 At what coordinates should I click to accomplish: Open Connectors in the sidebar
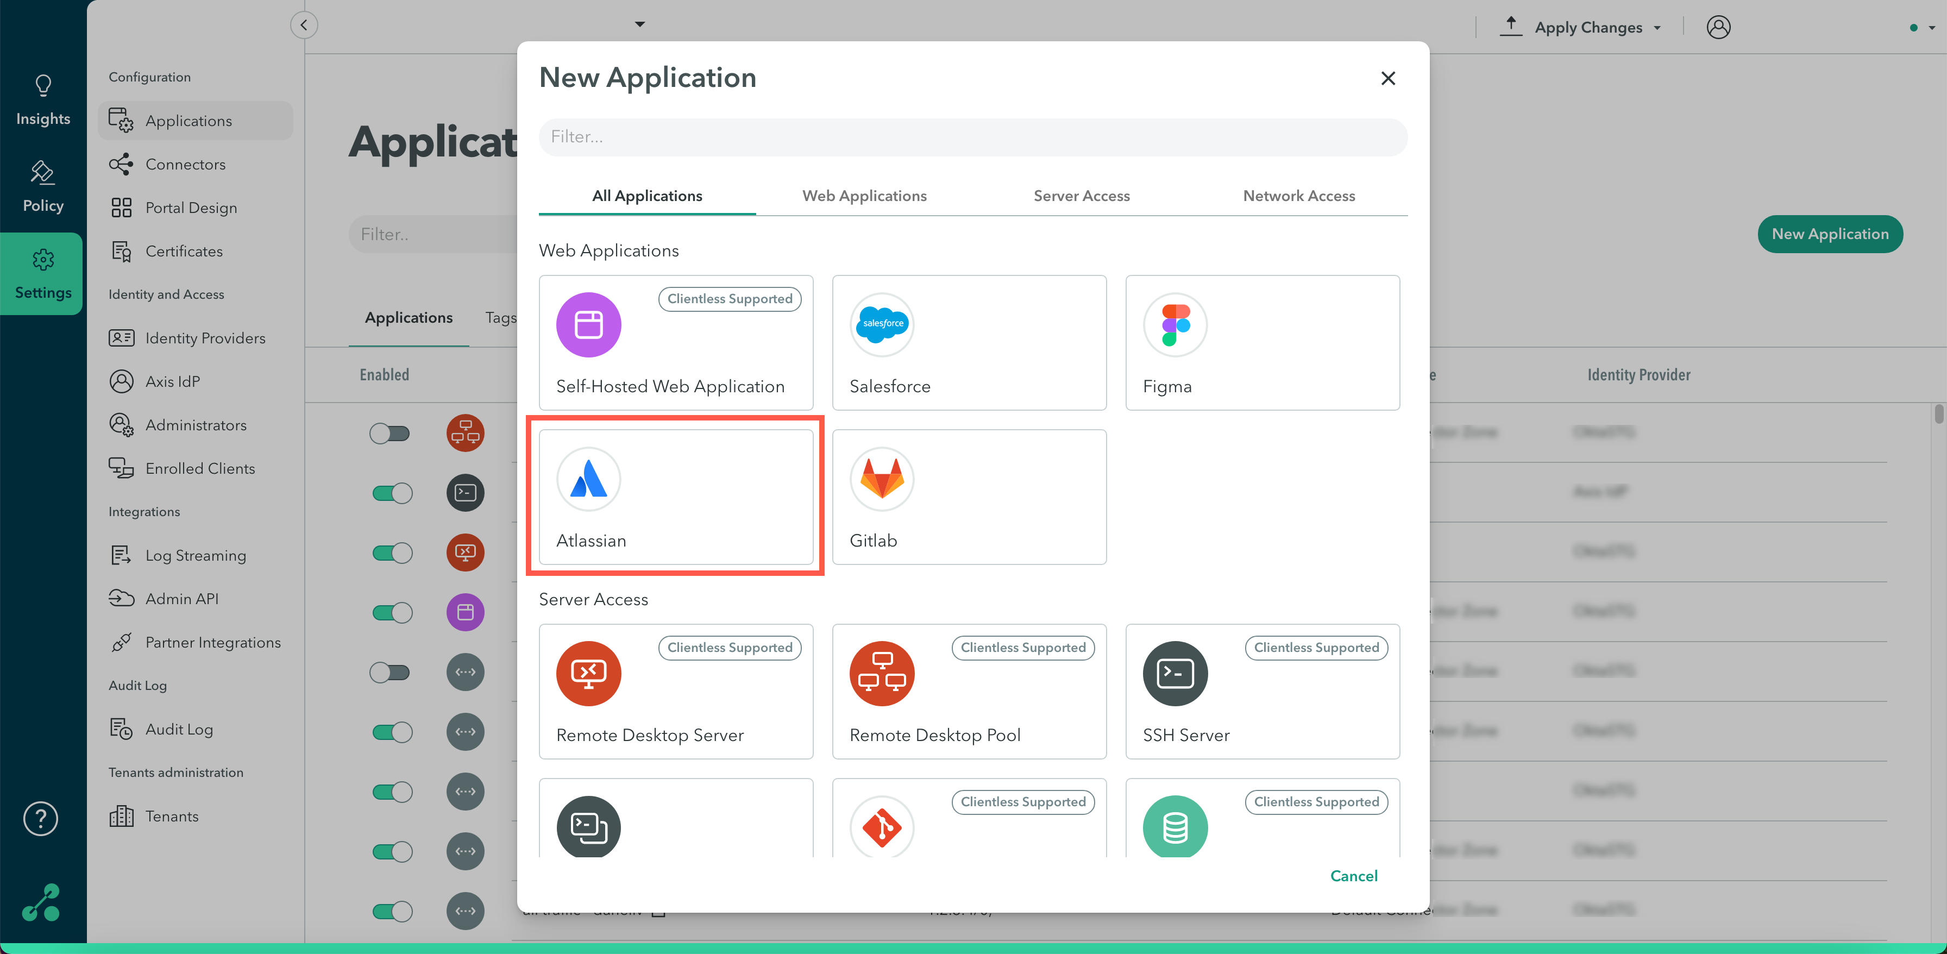(185, 164)
